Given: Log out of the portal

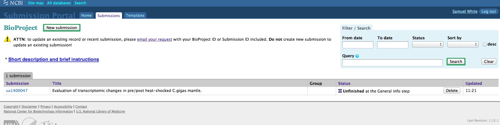Looking at the screenshot, I should click(489, 11).
